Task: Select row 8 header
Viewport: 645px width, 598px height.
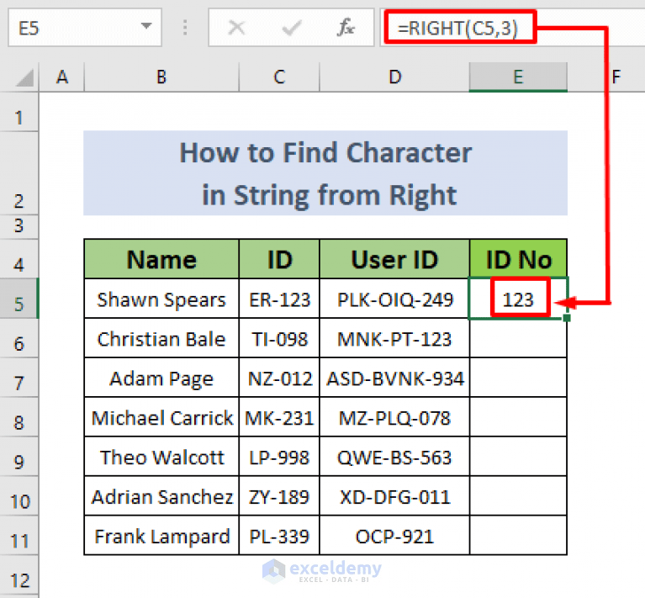Action: tap(19, 416)
